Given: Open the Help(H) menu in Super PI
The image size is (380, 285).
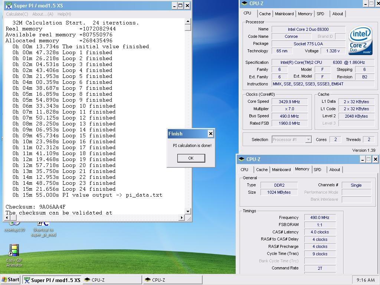Looking at the screenshot, I should [x=64, y=14].
